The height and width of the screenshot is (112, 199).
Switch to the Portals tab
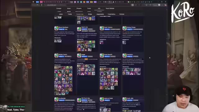pyautogui.click(x=122, y=14)
